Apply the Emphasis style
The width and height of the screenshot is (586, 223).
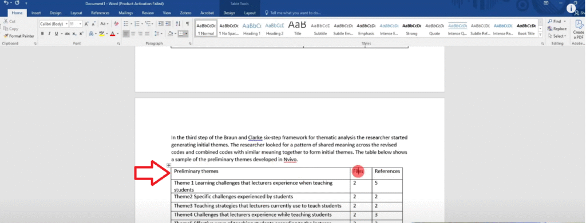click(x=366, y=29)
